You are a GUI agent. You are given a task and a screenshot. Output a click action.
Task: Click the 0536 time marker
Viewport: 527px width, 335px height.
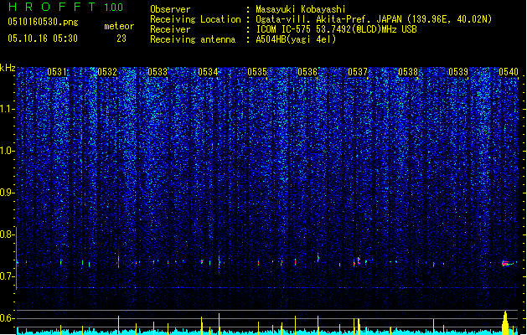pyautogui.click(x=307, y=72)
